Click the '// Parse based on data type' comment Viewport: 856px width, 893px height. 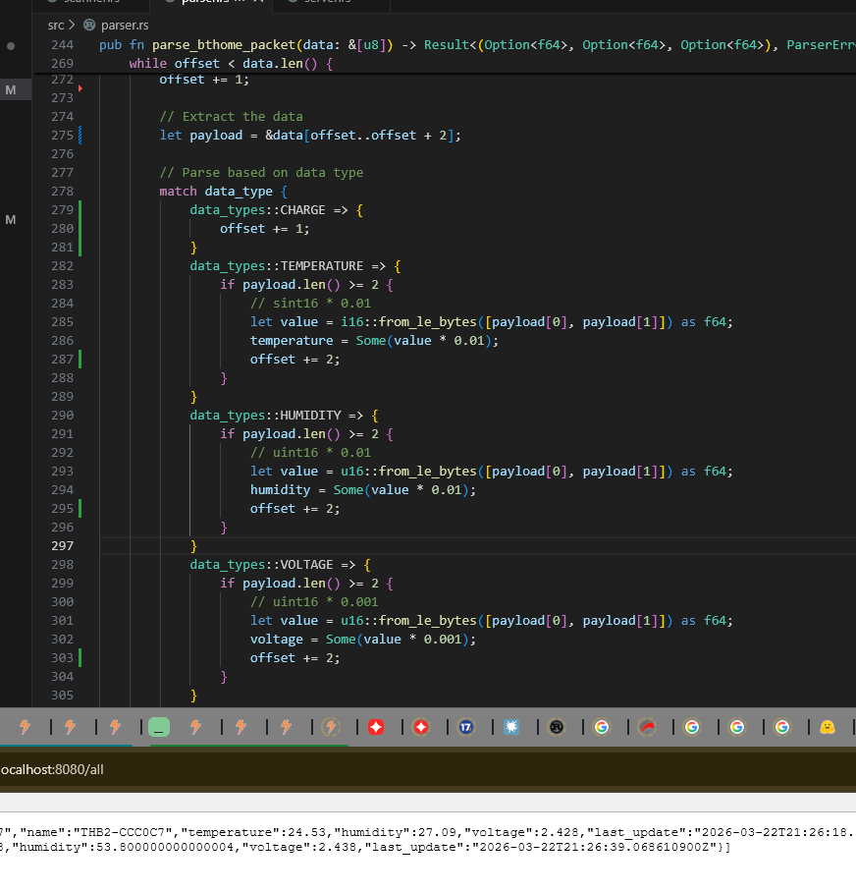(261, 172)
